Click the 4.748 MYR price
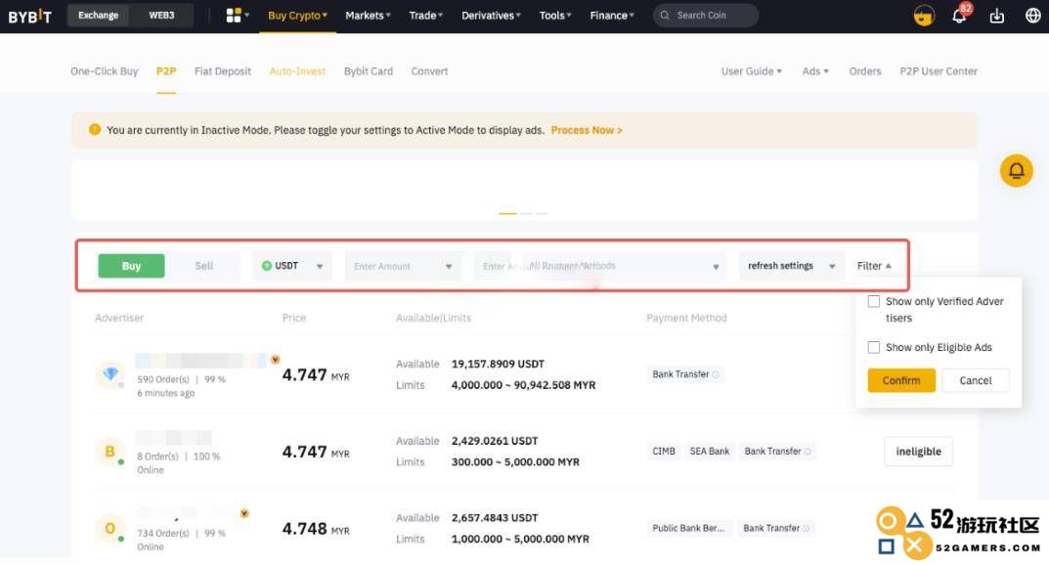1049x565 pixels. [316, 529]
